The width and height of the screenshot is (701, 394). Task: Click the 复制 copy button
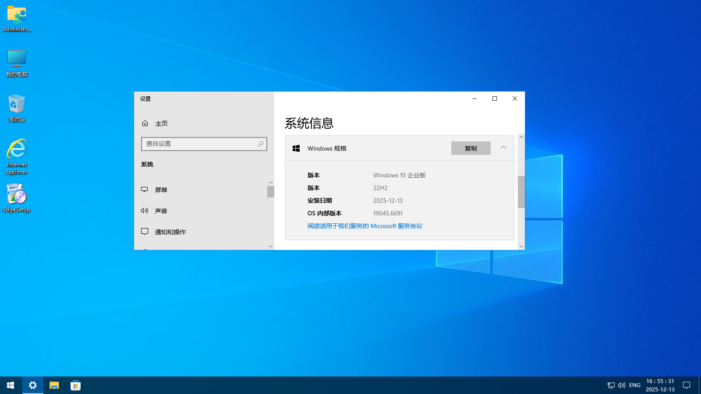[471, 148]
